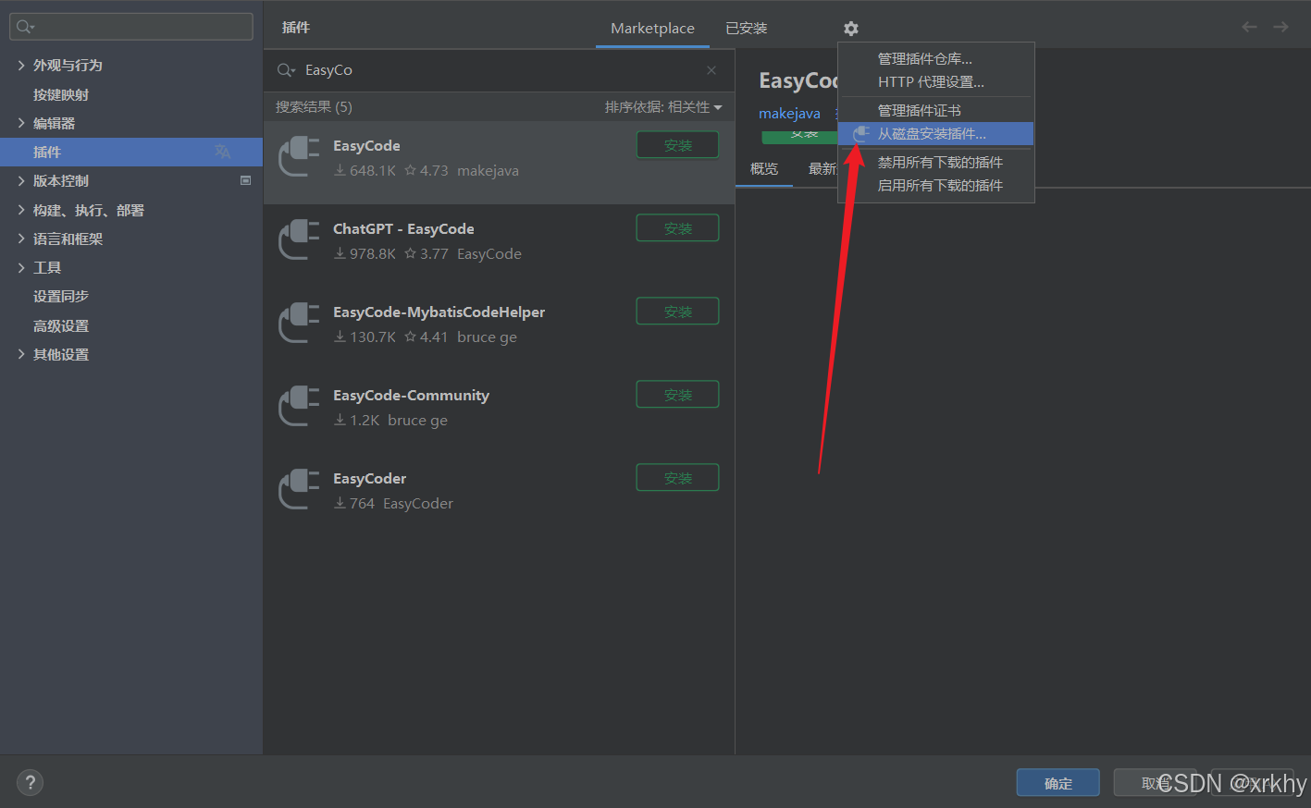Select 启用所有下载的插件 menu entry
The image size is (1311, 808).
click(935, 185)
